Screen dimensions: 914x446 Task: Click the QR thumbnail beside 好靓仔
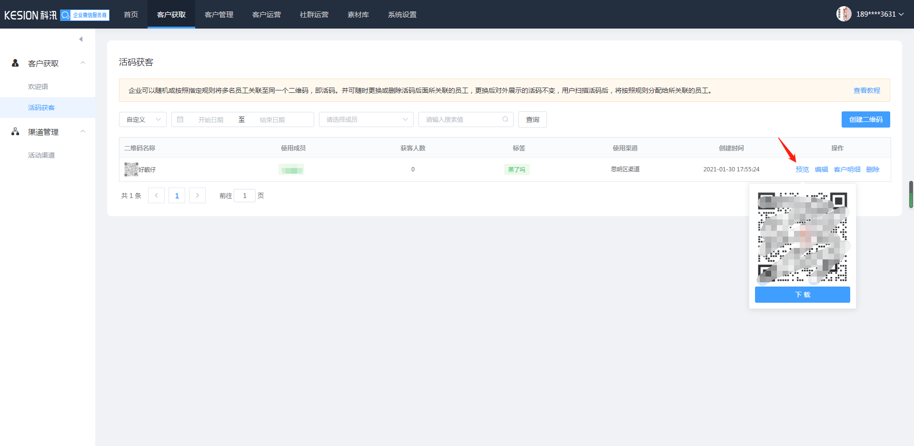pos(131,169)
